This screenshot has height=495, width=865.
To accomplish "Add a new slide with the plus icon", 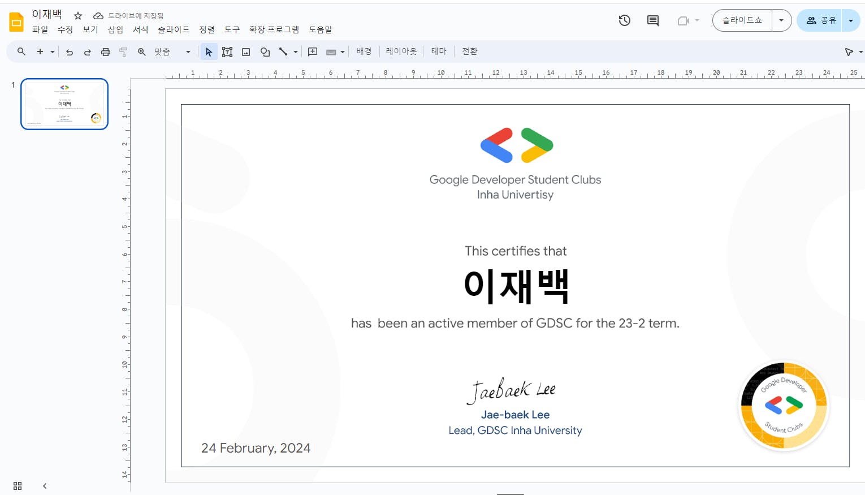I will pyautogui.click(x=40, y=51).
